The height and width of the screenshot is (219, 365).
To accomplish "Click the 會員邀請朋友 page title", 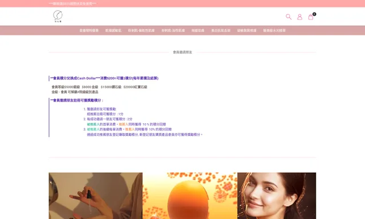I will click(182, 52).
